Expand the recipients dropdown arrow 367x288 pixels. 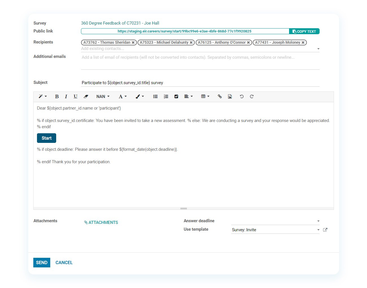(x=318, y=49)
